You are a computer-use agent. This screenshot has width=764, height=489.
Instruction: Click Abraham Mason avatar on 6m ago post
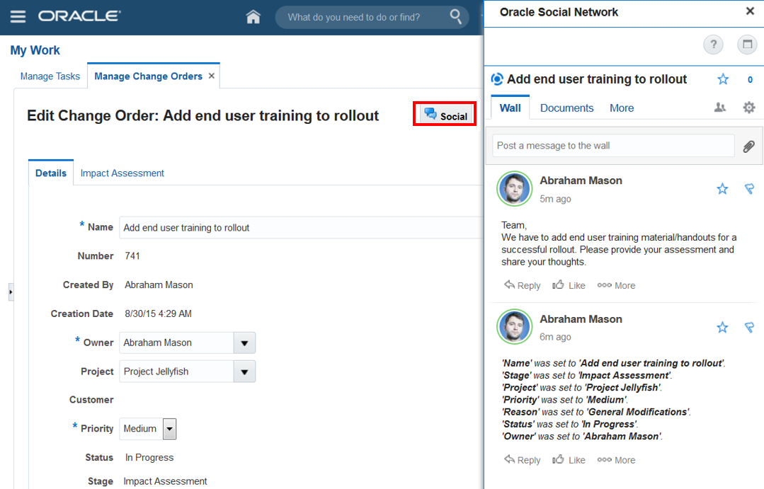click(514, 326)
